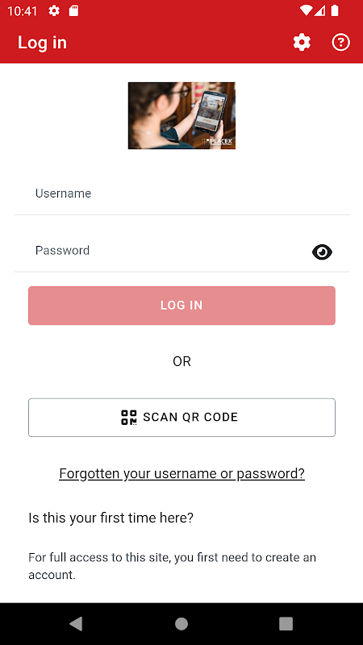This screenshot has width=363, height=645.
Task: Click the cellular signal icon in status bar
Action: (x=320, y=10)
